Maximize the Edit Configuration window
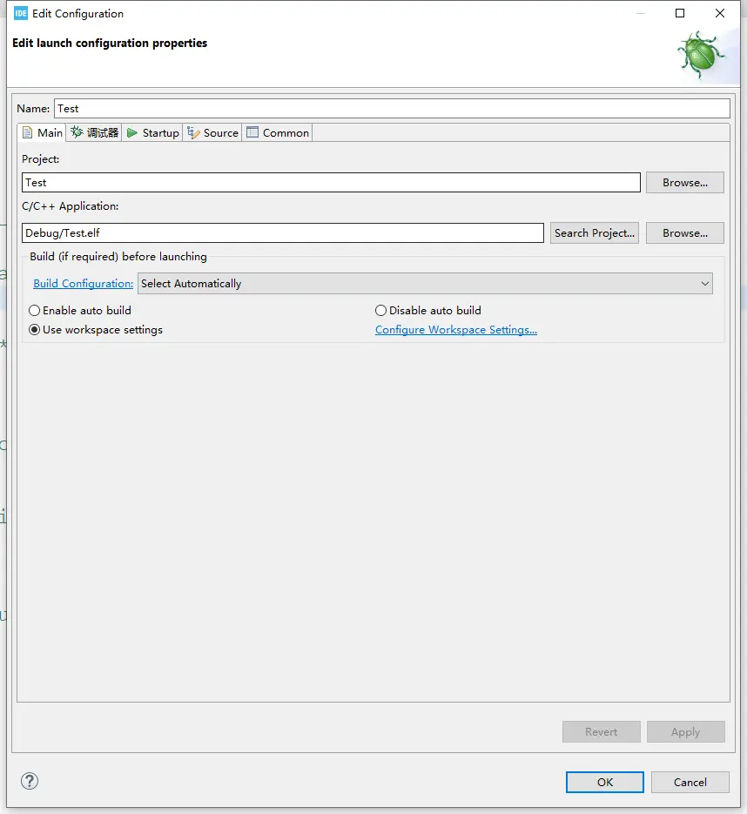 [680, 14]
